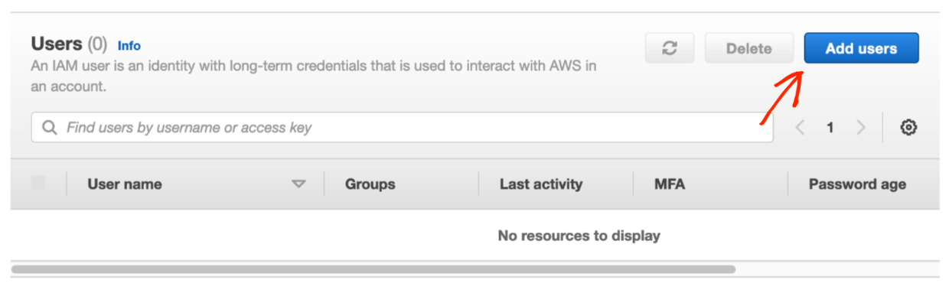Click the Delete button

click(x=749, y=48)
